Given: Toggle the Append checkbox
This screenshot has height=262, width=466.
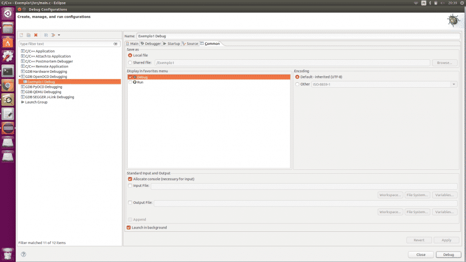Looking at the screenshot, I should 130,220.
